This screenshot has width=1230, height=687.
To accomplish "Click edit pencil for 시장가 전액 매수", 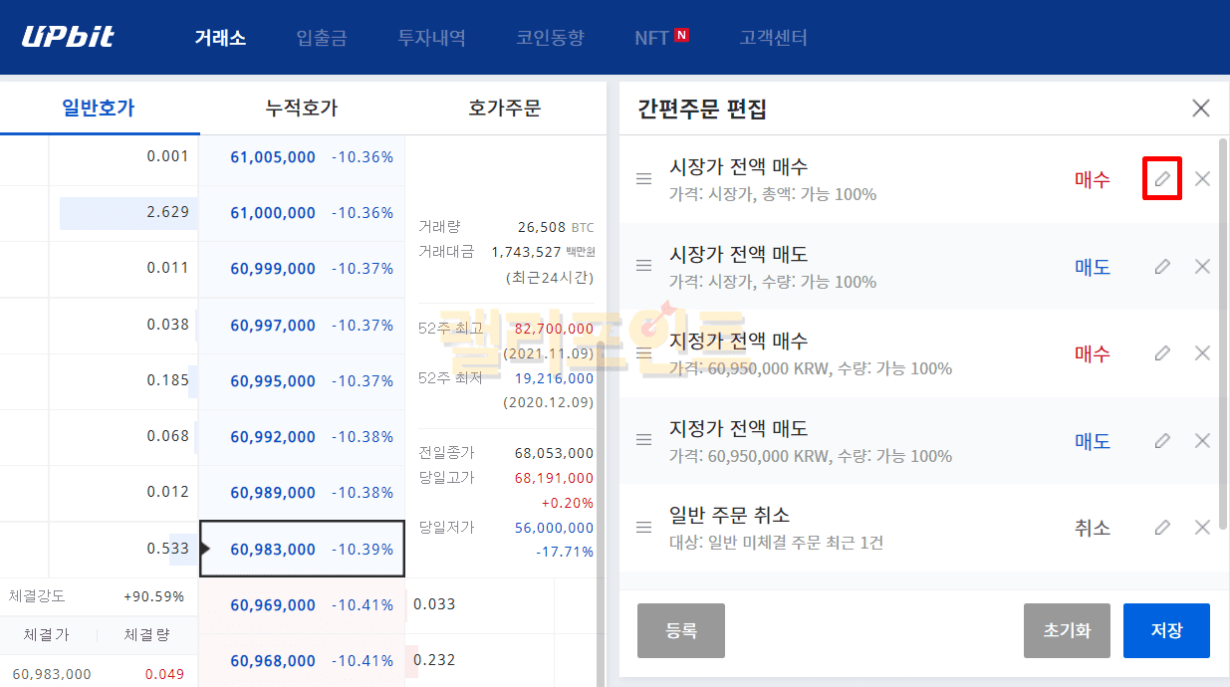I will tap(1161, 179).
